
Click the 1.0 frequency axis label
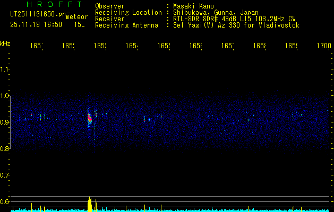[x=4, y=96]
